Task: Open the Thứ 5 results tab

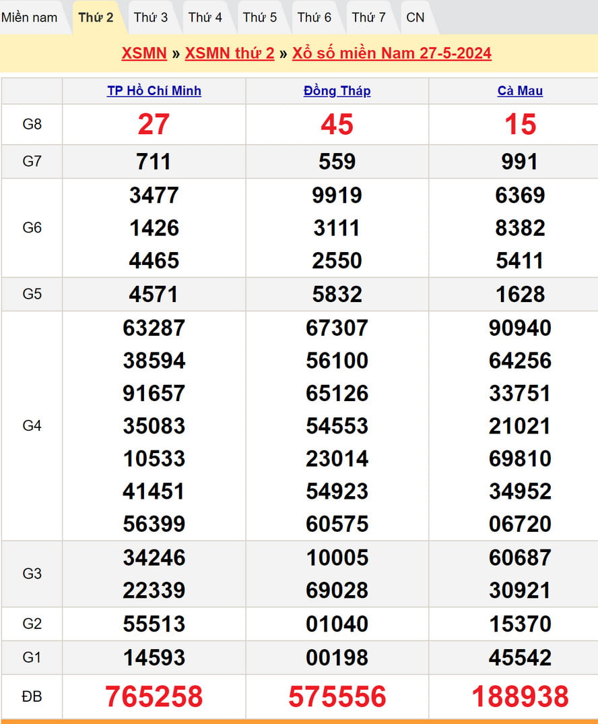Action: pos(260,18)
